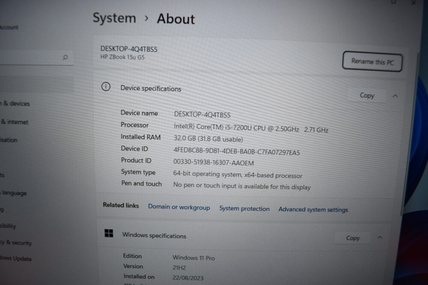The image size is (428, 285).
Task: Click the Product ID label
Action: [136, 160]
